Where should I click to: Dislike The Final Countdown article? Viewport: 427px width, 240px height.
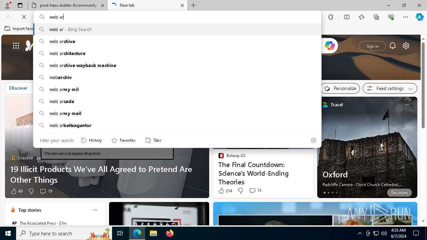coord(241,191)
